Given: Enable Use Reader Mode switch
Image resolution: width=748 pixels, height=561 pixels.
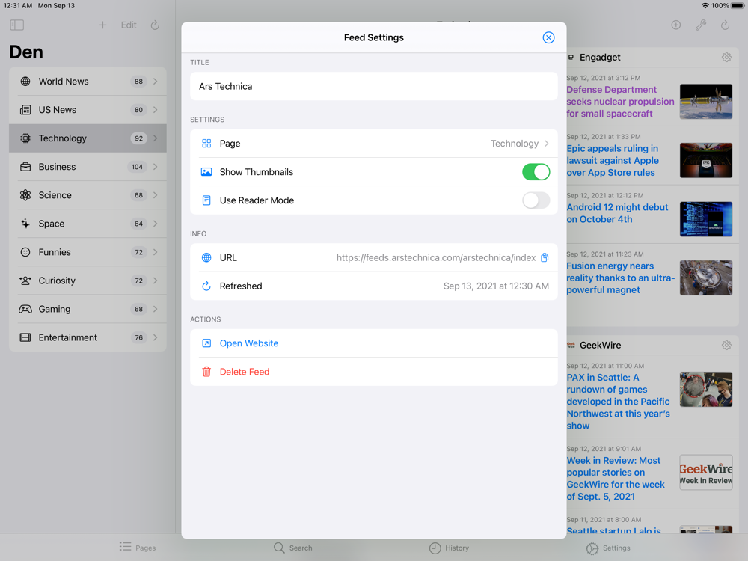Looking at the screenshot, I should [536, 200].
